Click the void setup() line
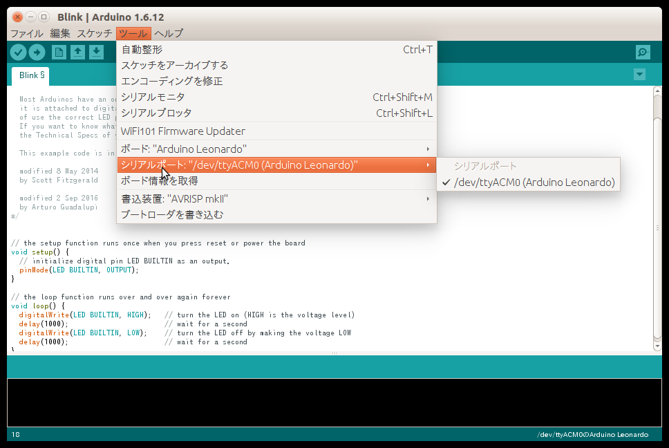The image size is (669, 448). (39, 252)
